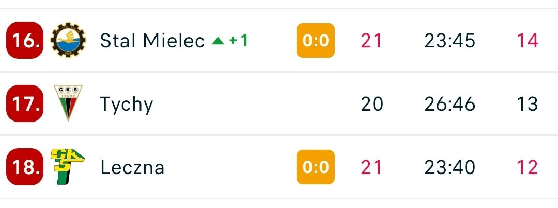The width and height of the screenshot is (558, 208).
Task: Click the green +1 rank change indicator
Action: point(238,41)
